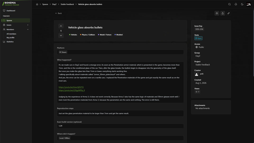Open notifications bell in top bar
Screen dimensions: 254x143
pos(236,4)
